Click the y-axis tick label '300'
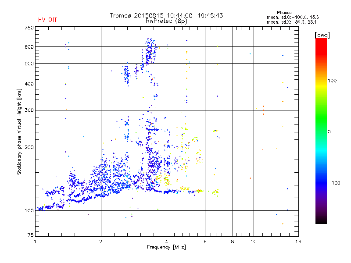Viewport: 351px width, 263px height. (x=29, y=110)
